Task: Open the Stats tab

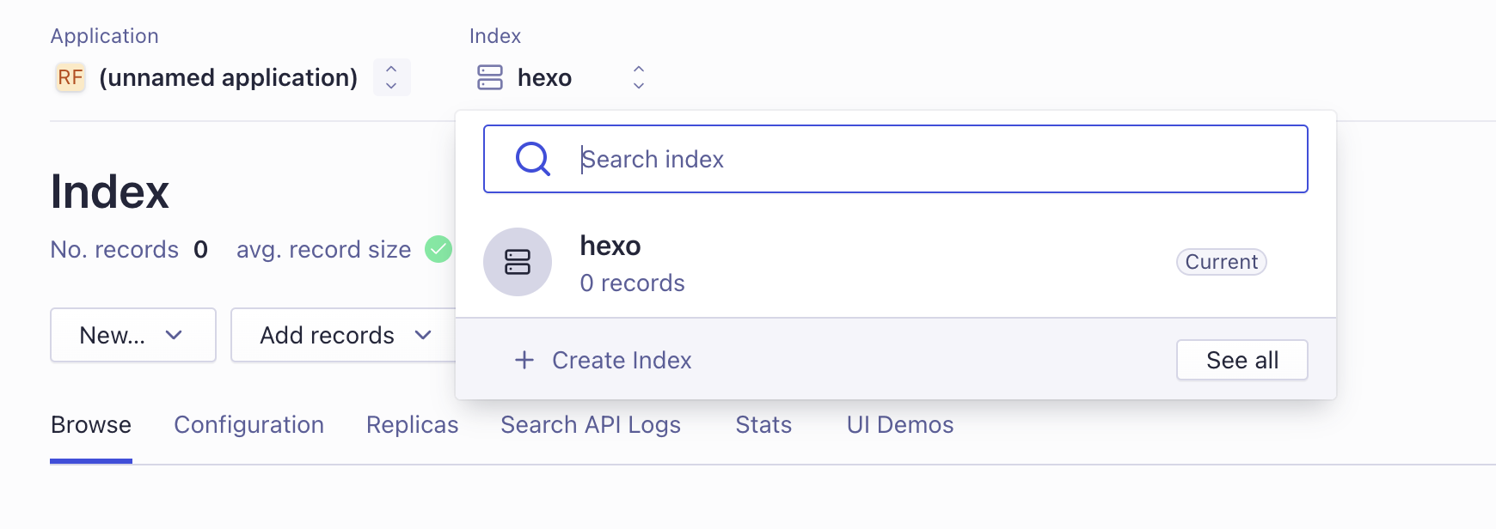Action: click(x=763, y=424)
